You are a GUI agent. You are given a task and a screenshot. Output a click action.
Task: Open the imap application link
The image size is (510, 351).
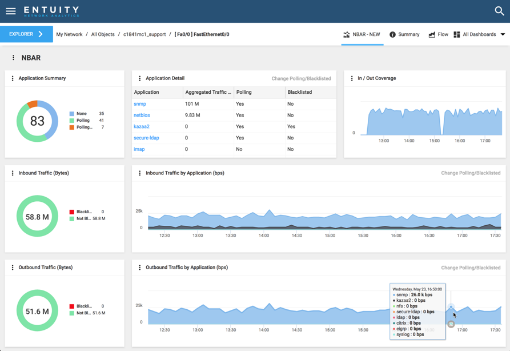pyautogui.click(x=139, y=149)
